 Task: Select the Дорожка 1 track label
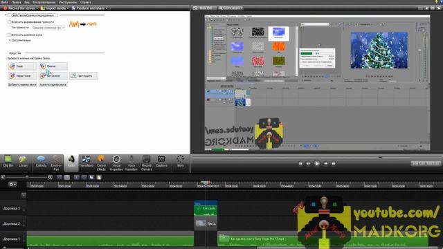[x=12, y=239]
